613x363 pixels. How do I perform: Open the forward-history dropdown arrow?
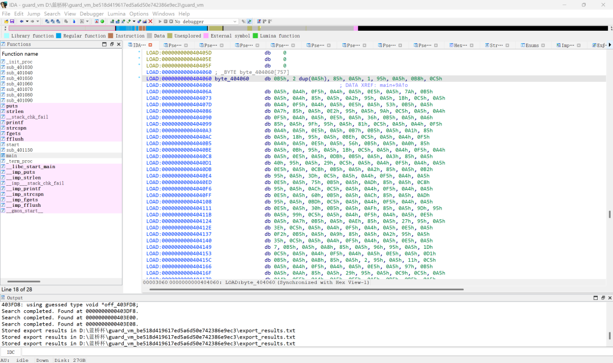coord(37,21)
